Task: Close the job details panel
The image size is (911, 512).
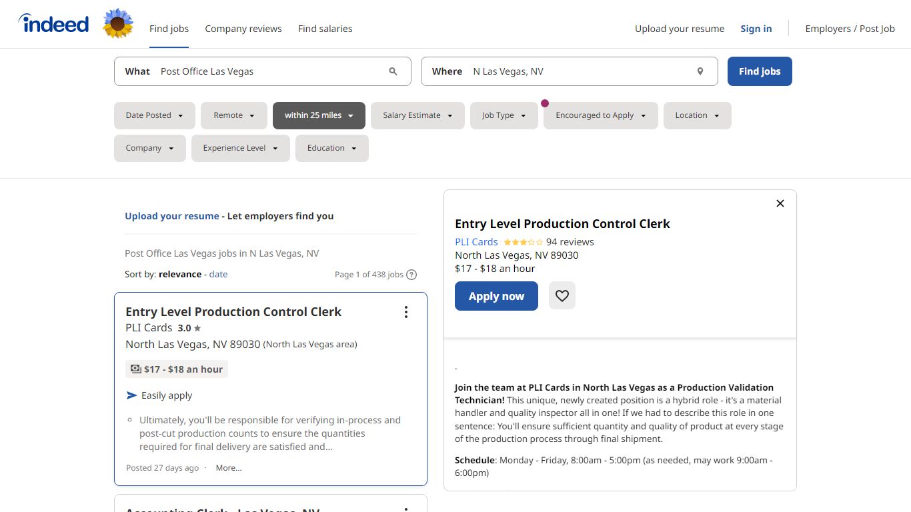Action: [x=780, y=203]
